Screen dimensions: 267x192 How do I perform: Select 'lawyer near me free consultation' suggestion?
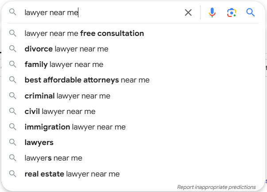tap(84, 33)
